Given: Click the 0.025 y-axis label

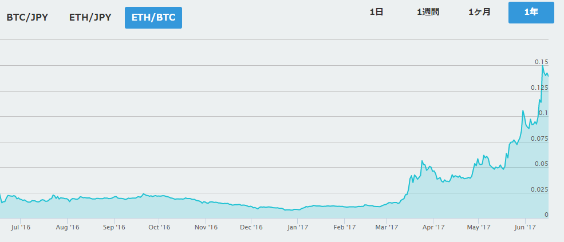Looking at the screenshot, I should 540,189.
